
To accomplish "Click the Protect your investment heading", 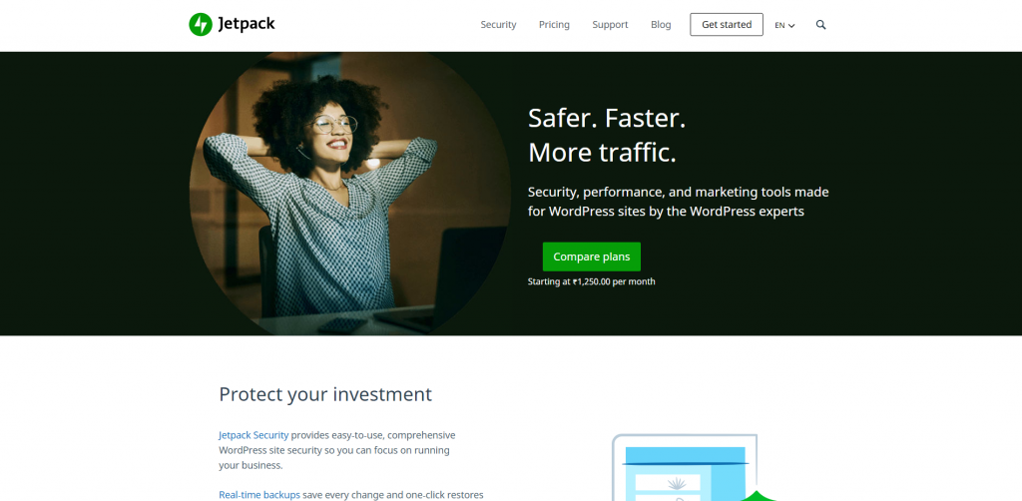I will click(x=325, y=394).
